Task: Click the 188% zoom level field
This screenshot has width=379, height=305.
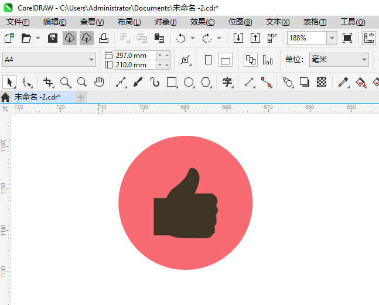Action: tap(307, 38)
